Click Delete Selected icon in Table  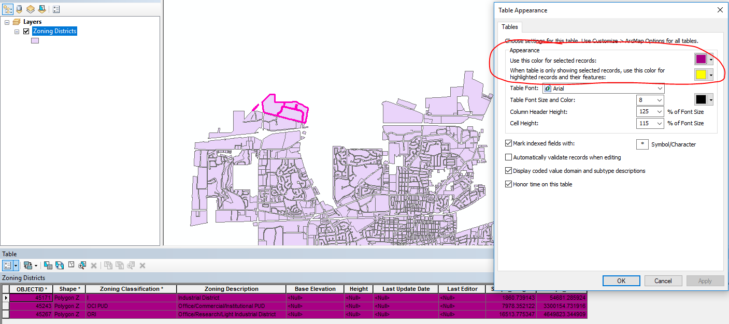coord(94,265)
